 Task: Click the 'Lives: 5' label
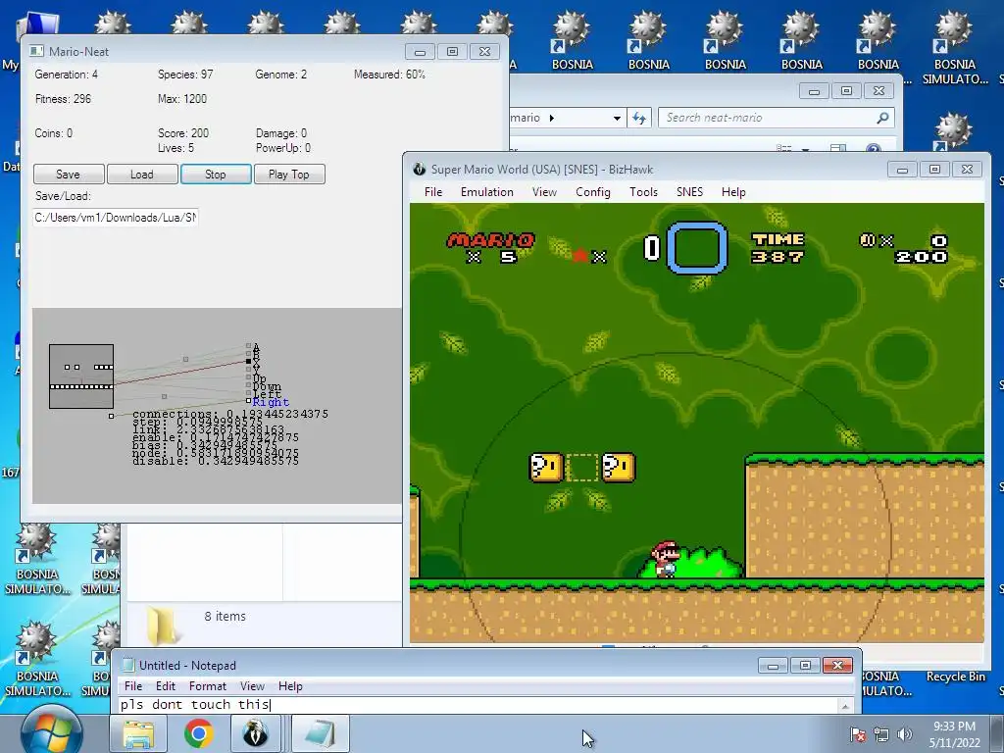tap(176, 148)
